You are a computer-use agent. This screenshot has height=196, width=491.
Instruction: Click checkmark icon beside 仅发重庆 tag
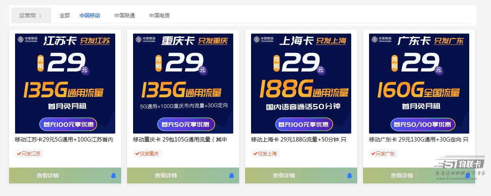pos(137,154)
